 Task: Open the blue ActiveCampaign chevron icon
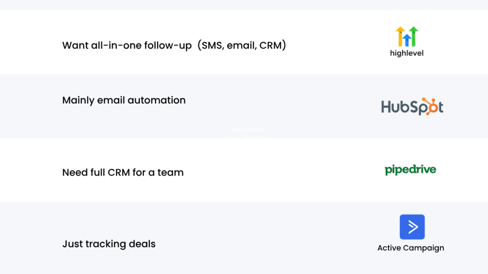(412, 227)
